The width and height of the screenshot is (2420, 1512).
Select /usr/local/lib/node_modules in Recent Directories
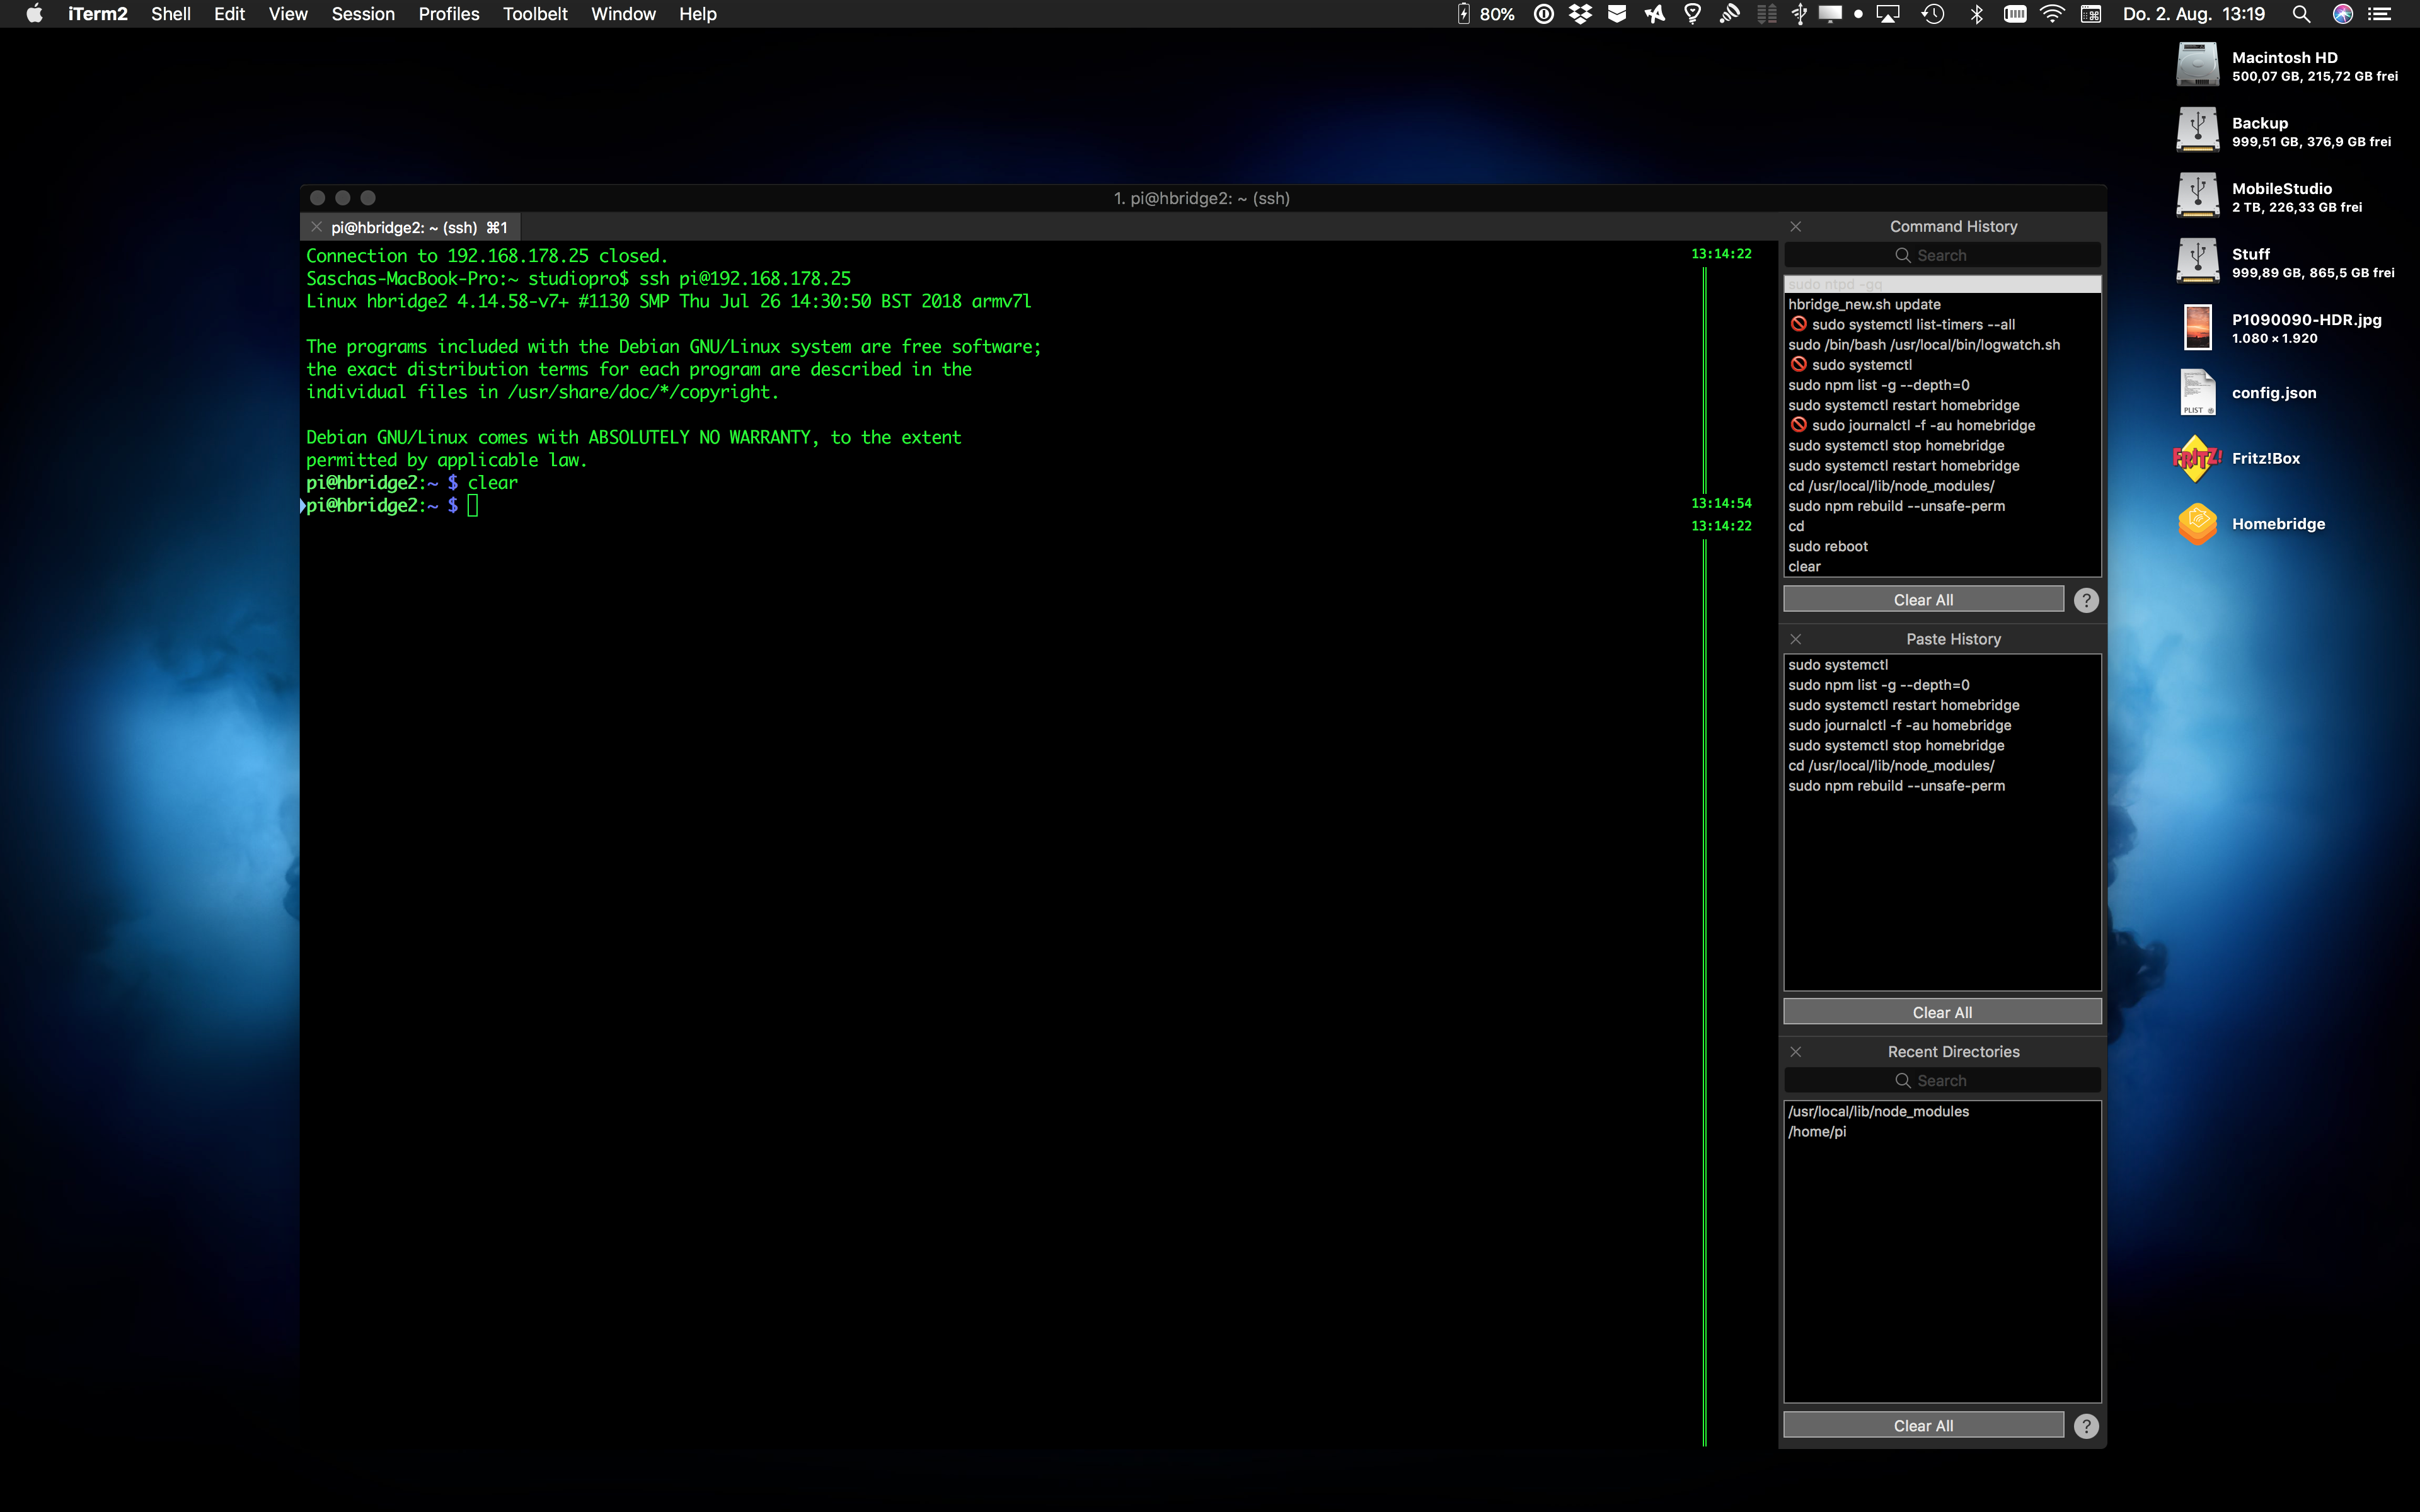[1878, 1112]
